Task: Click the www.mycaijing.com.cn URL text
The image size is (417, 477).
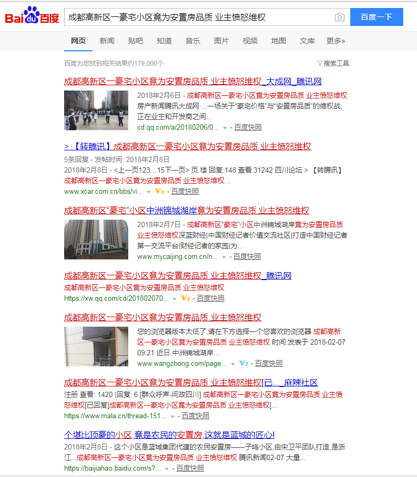Action: point(178,257)
